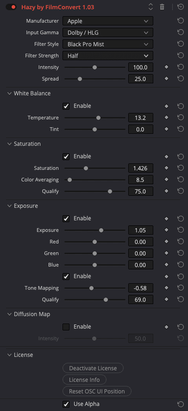Toggle the Hazy by FilmConvert effect on/off
This screenshot has width=188, height=411.
pyautogui.click(x=11, y=7)
